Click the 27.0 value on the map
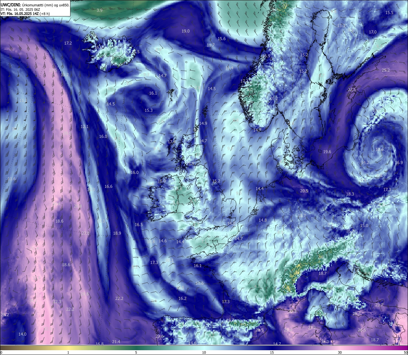This screenshot has width=408, height=355. tap(85, 233)
